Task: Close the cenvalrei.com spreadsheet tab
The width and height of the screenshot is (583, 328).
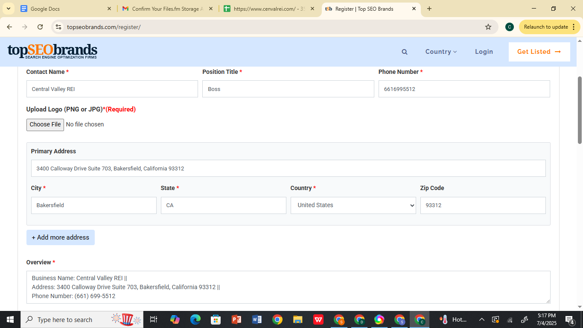Action: pos(312,9)
